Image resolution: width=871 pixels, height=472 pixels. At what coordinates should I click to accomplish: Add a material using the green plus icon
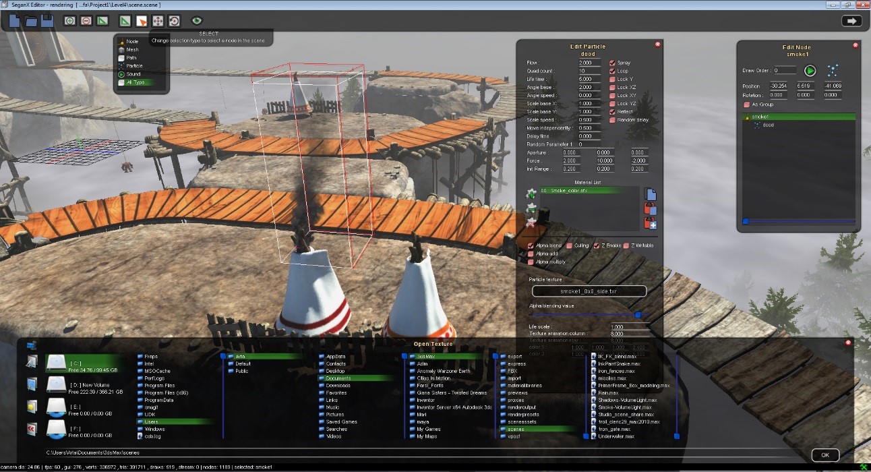[x=531, y=194]
